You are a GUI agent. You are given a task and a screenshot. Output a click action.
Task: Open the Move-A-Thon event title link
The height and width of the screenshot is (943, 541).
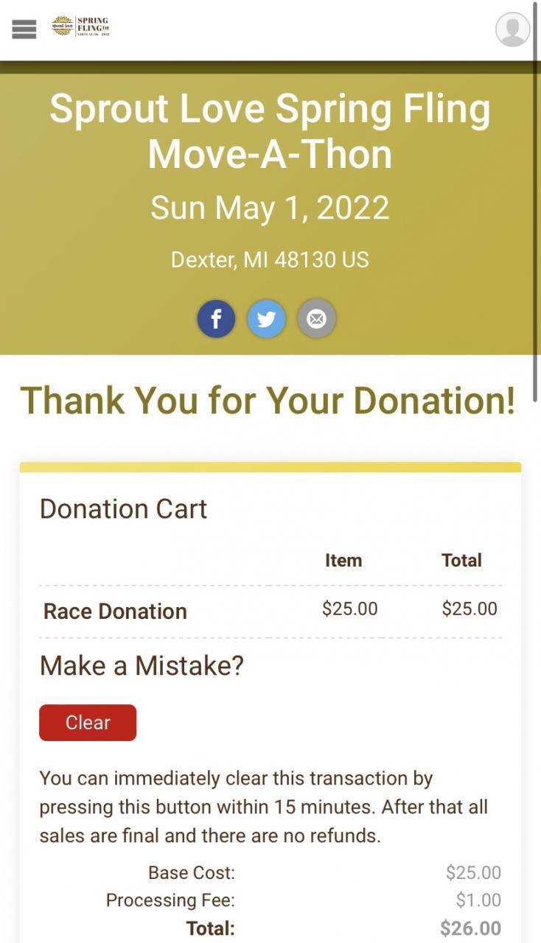(270, 132)
